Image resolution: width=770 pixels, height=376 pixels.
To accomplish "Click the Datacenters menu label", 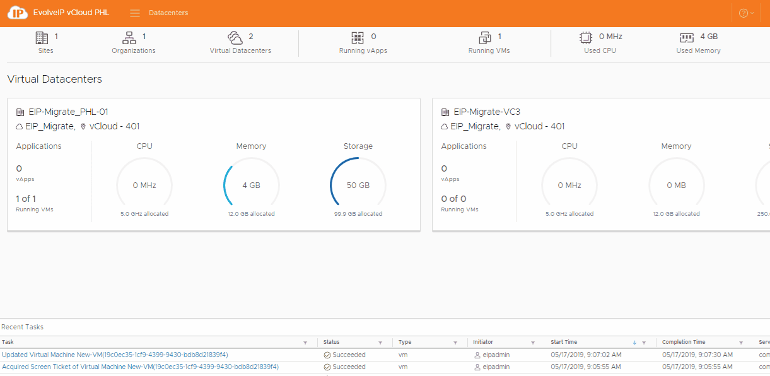I will coord(168,13).
